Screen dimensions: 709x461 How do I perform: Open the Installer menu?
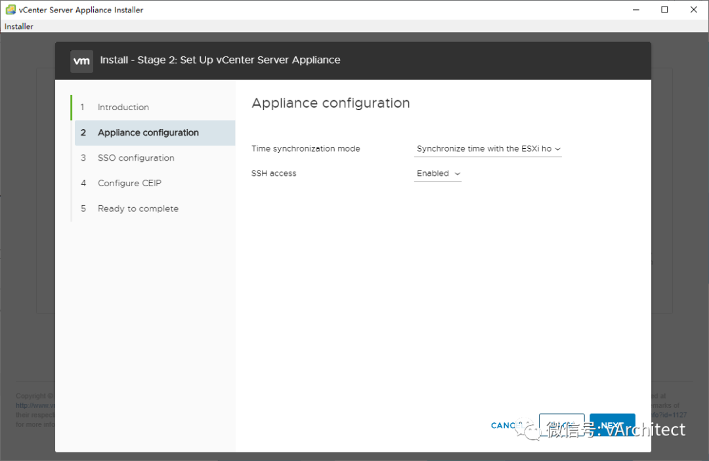tap(18, 26)
